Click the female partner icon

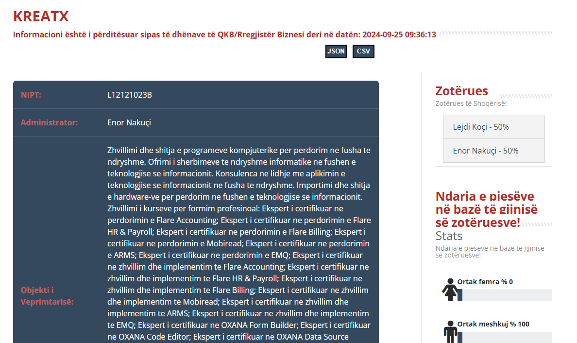[x=449, y=291]
